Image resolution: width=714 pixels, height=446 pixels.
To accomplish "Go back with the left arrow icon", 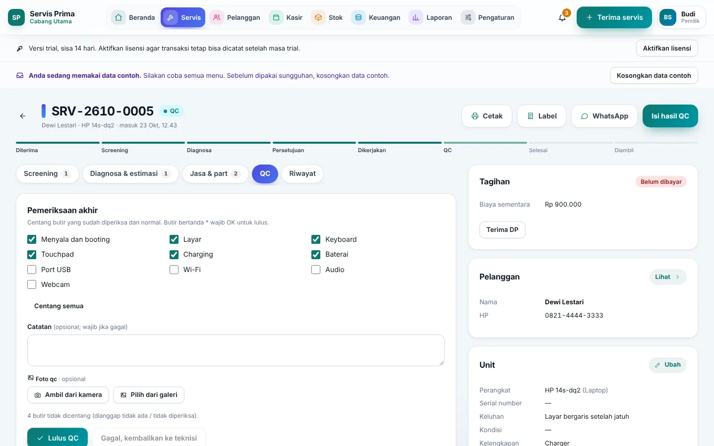I will click(x=23, y=116).
